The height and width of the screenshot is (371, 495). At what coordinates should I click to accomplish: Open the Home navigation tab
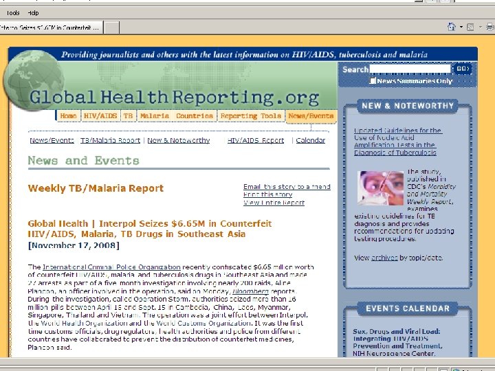click(x=68, y=116)
